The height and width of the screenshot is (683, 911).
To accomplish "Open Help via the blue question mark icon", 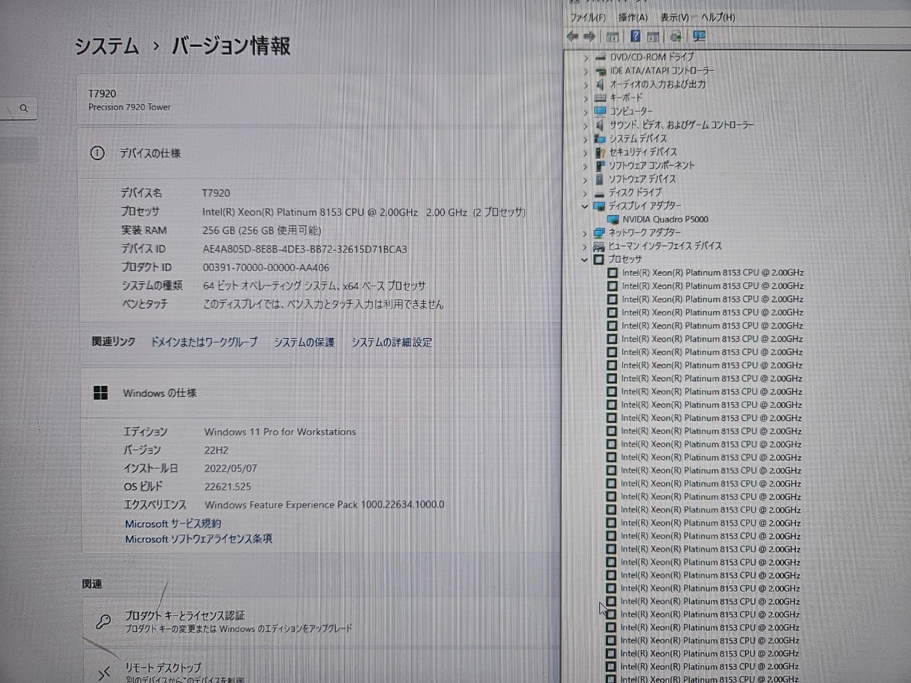I will [636, 36].
